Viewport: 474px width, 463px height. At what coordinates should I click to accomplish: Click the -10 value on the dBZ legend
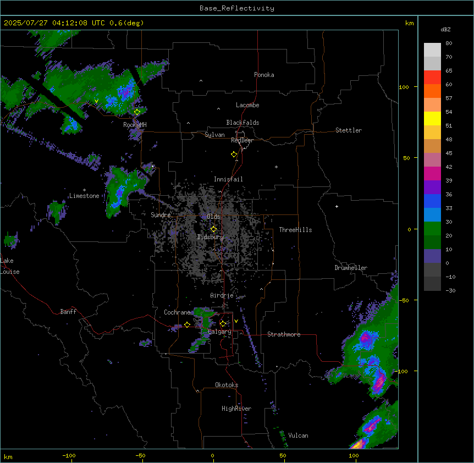click(x=450, y=277)
